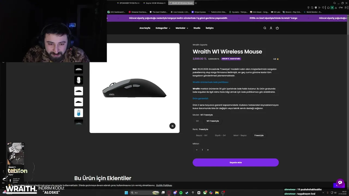Image resolution: width=349 pixels, height=196 pixels.
Task: Open Wraith Esports brand link
Action: tap(200, 45)
